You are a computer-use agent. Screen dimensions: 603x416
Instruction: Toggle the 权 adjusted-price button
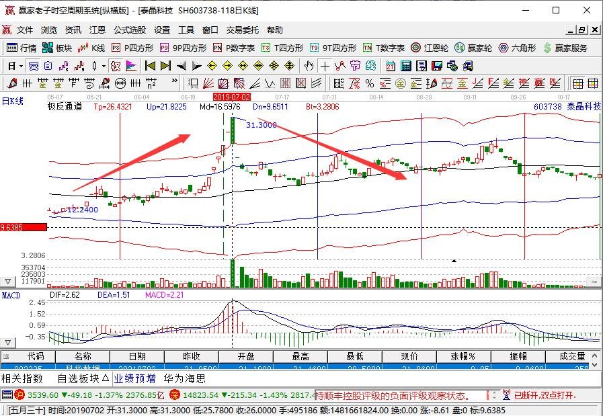(x=116, y=66)
